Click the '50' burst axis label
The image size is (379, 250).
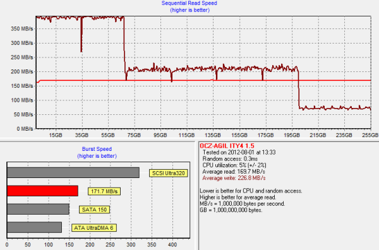pyautogui.click(x=28, y=245)
